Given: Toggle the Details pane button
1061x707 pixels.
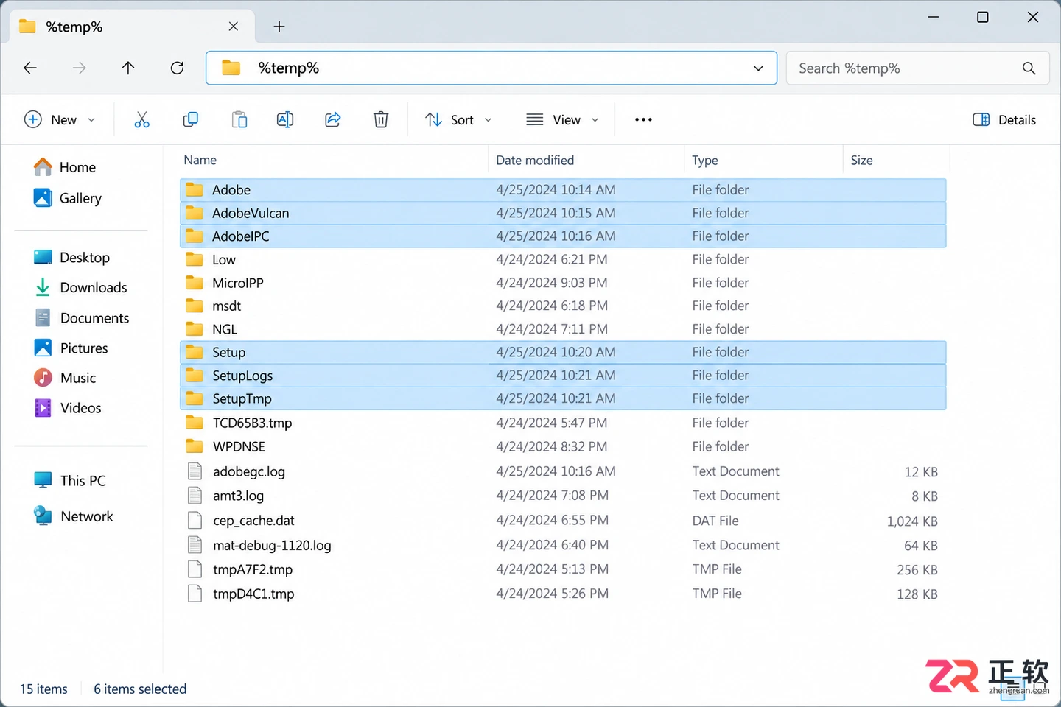Looking at the screenshot, I should coord(1004,119).
